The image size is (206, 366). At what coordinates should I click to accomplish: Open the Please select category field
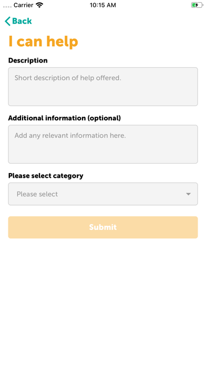click(103, 194)
